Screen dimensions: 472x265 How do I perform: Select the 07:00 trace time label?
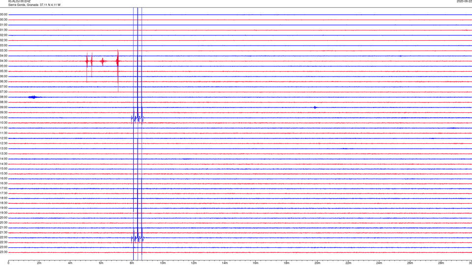pos(4,87)
